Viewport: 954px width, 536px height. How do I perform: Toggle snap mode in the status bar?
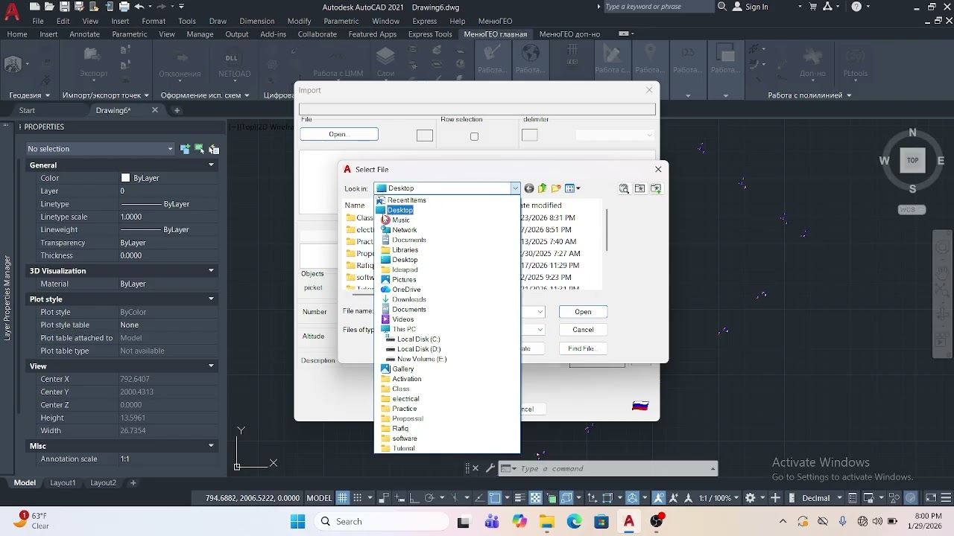click(358, 498)
